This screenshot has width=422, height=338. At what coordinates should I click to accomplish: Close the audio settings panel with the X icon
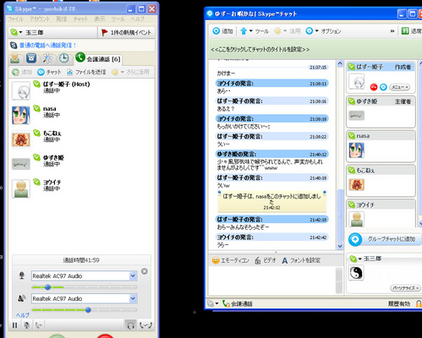[x=145, y=271]
